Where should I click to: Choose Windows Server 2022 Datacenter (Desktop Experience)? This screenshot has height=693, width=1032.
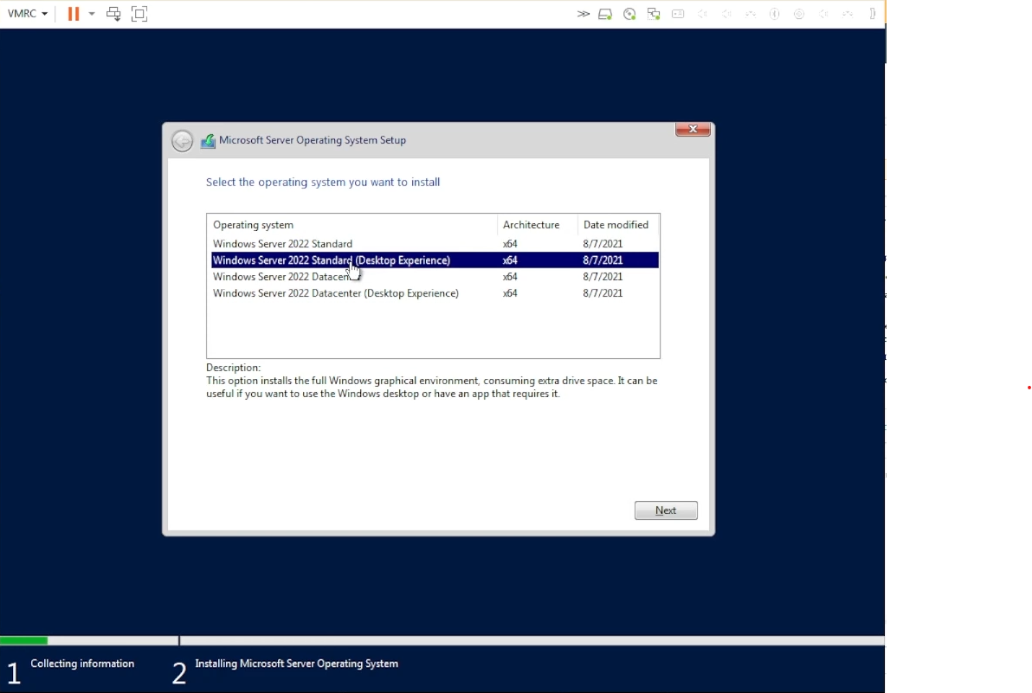coord(336,292)
